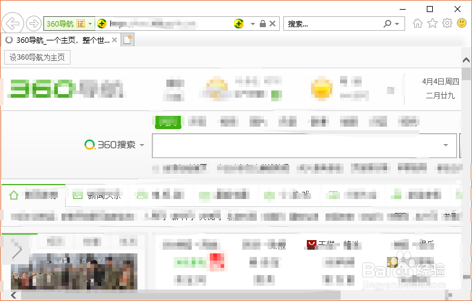
Task: Click the green home icon in the navigation row
Action: [x=14, y=195]
